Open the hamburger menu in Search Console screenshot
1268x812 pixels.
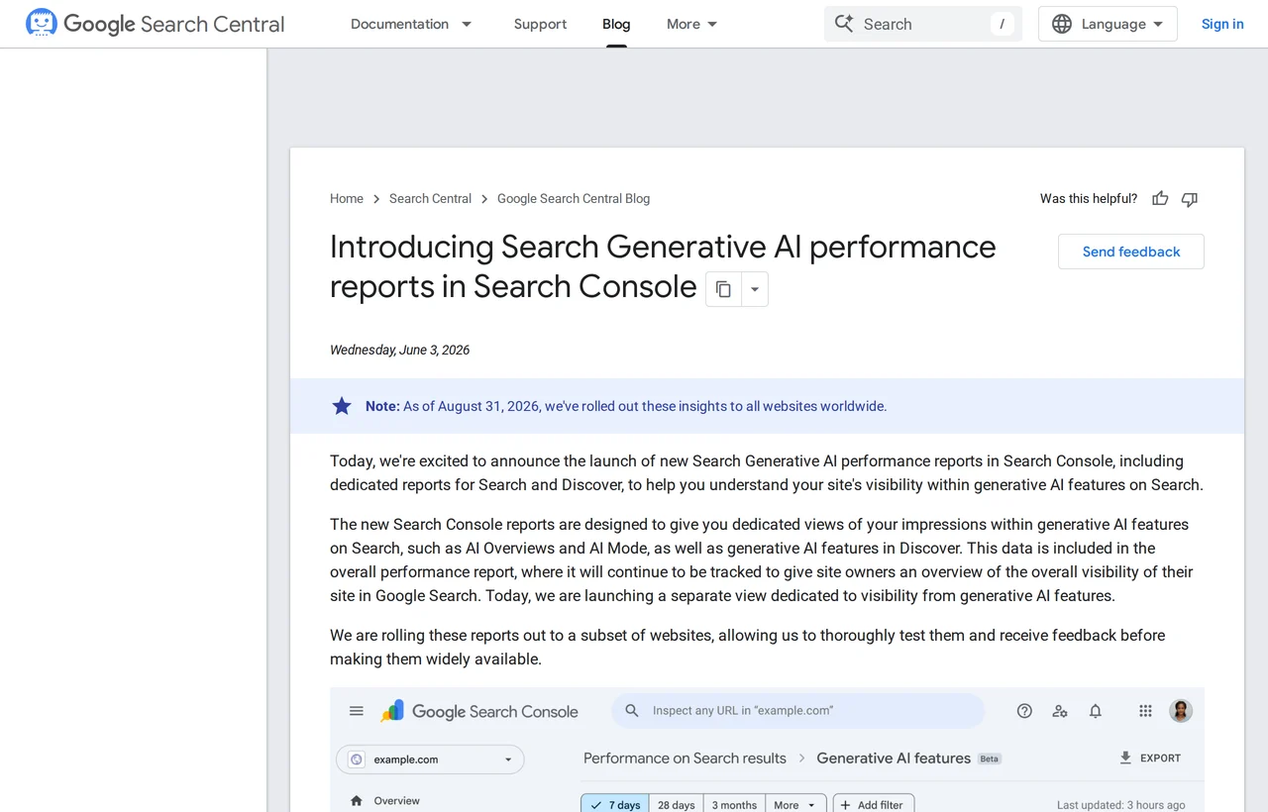click(x=357, y=711)
